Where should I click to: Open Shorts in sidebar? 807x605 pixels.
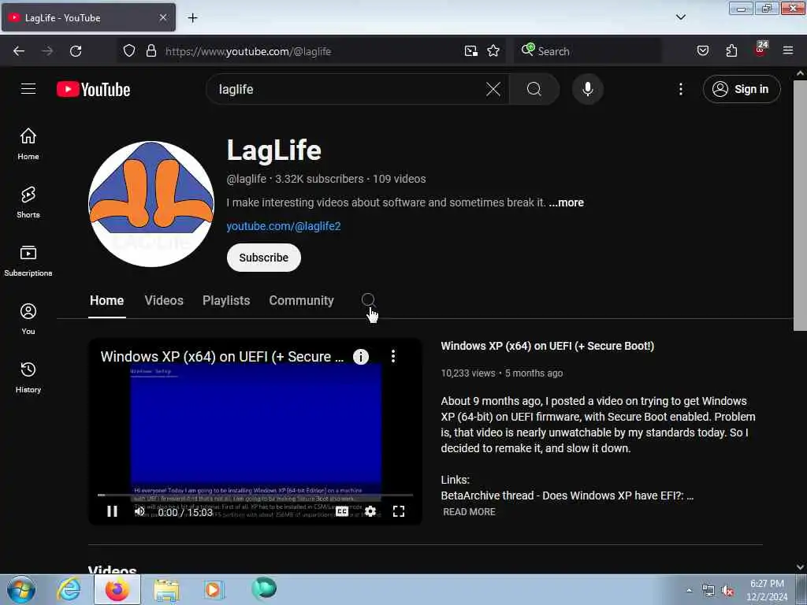[28, 202]
